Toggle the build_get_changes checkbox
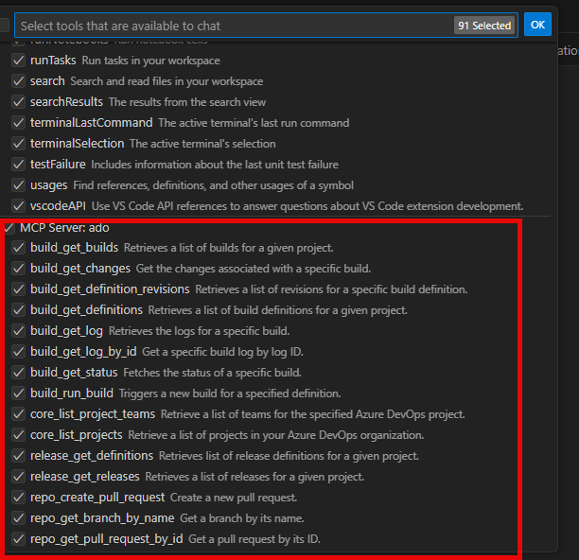This screenshot has height=560, width=579. click(x=18, y=269)
